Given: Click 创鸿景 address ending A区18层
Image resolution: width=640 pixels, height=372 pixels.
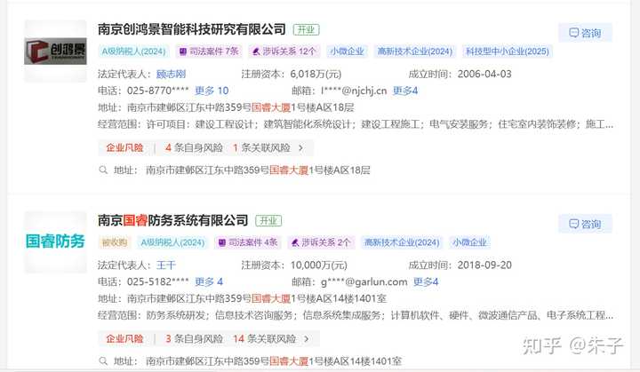Looking at the screenshot, I should pos(240,107).
